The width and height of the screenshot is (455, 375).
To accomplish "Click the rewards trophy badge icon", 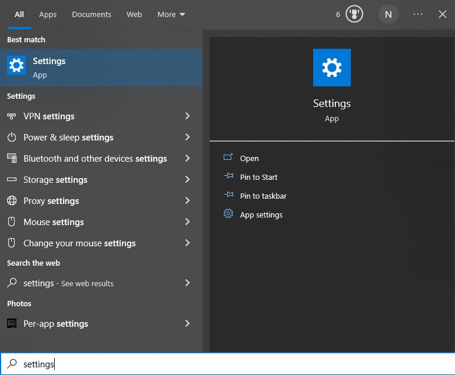I will (x=354, y=14).
